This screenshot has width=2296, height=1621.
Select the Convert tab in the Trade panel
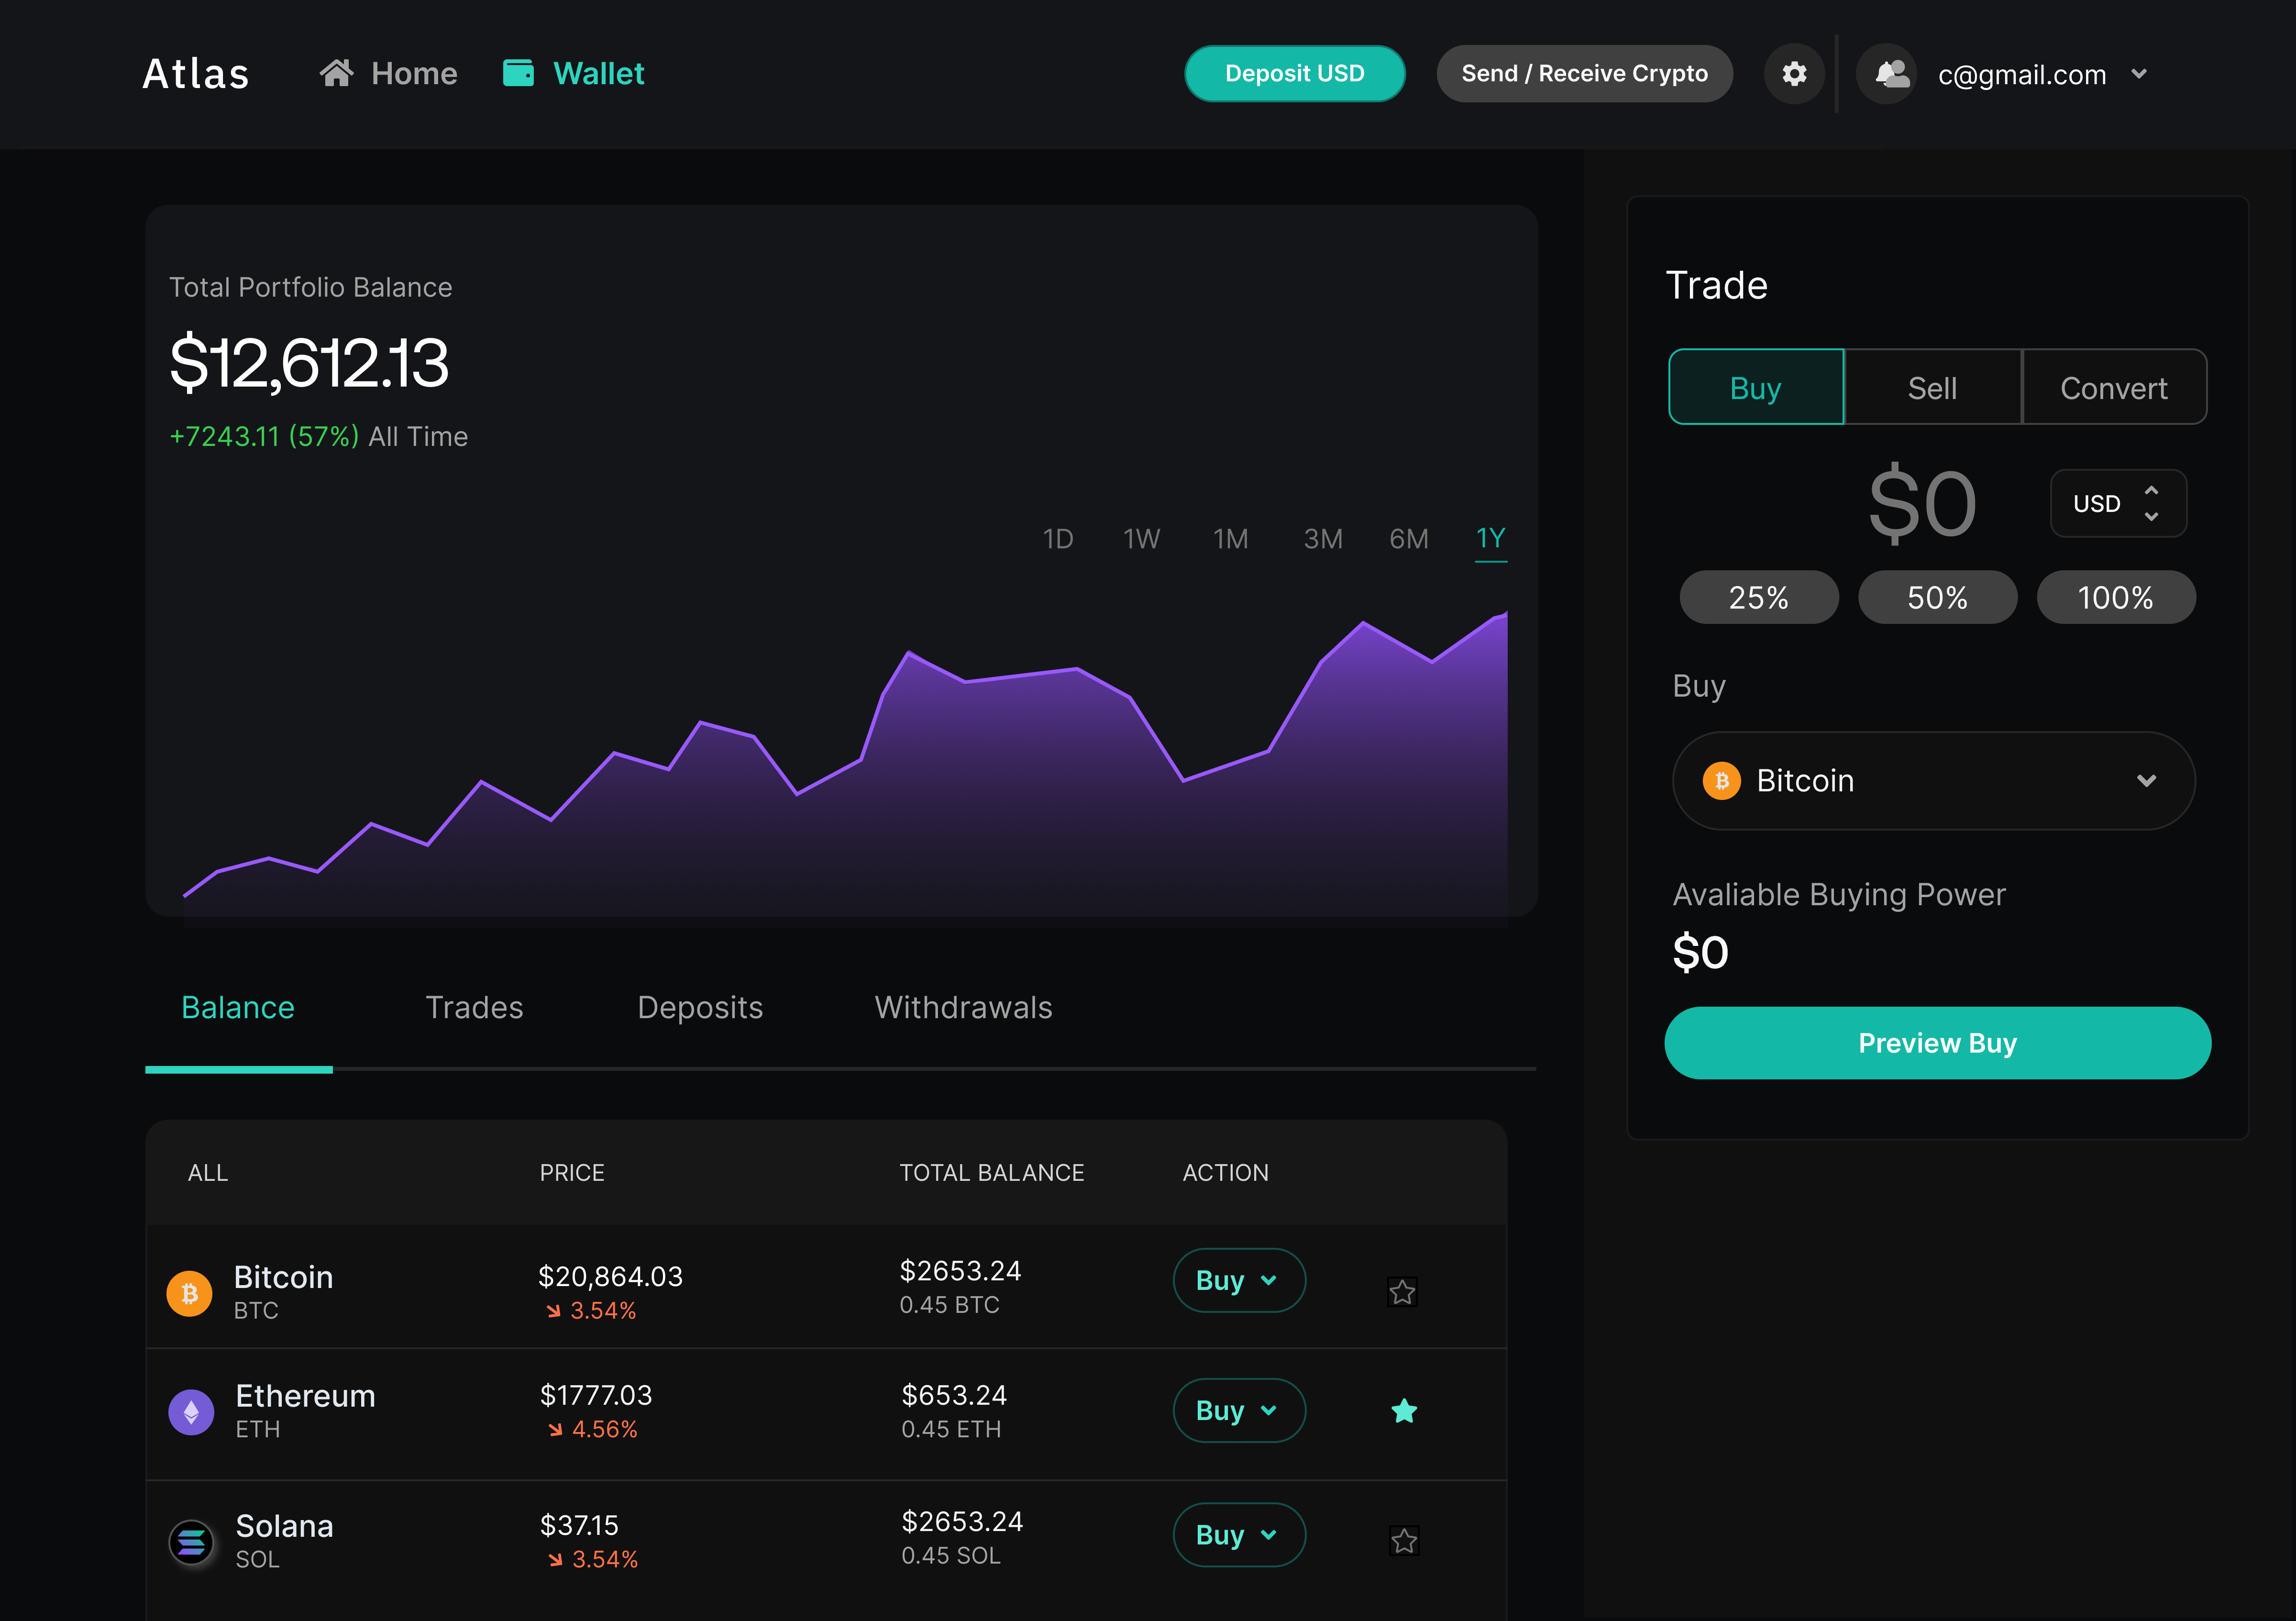[2114, 387]
